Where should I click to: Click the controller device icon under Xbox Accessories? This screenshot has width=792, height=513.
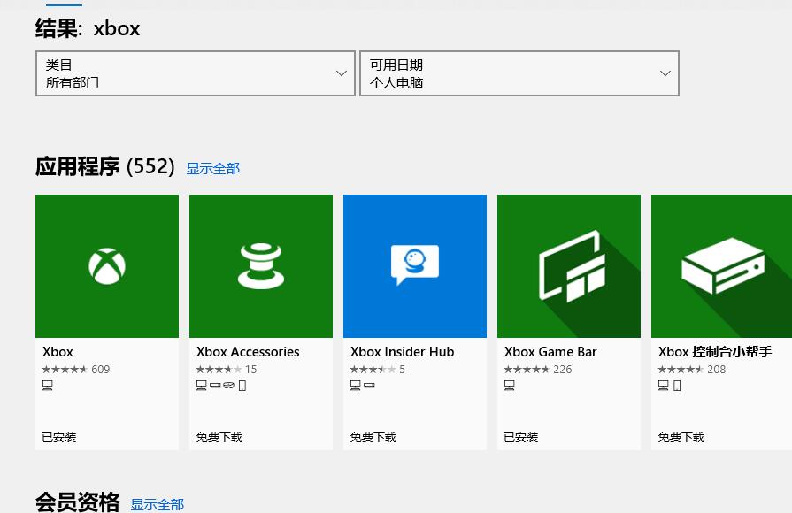215,385
